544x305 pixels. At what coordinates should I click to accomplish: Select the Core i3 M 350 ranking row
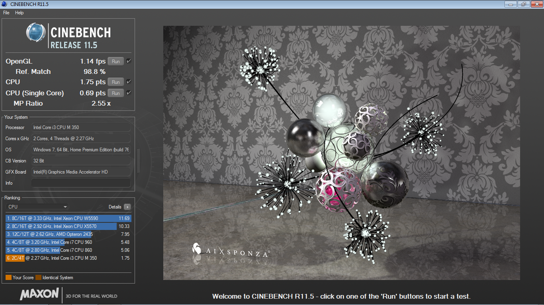pos(68,258)
